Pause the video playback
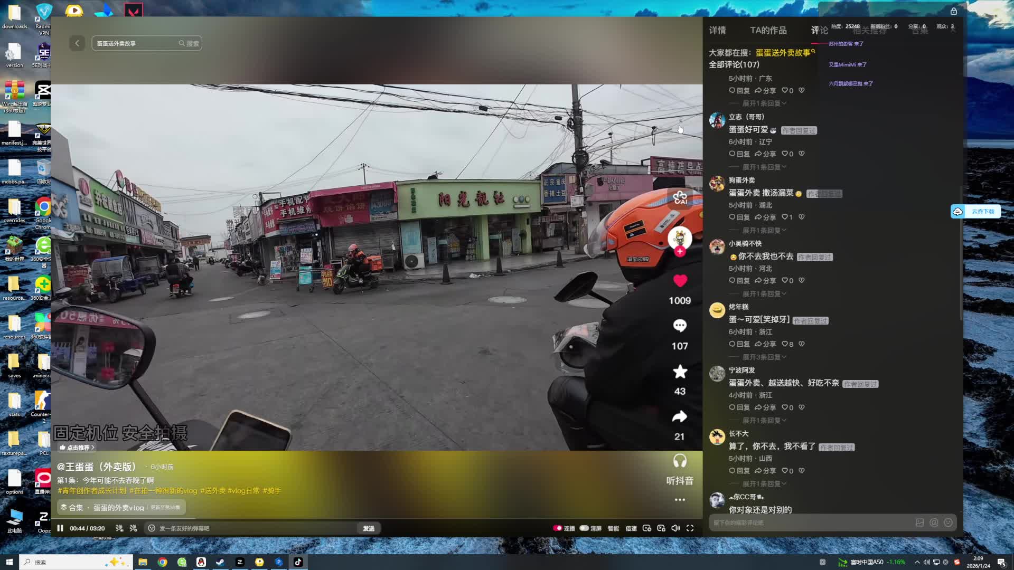The height and width of the screenshot is (570, 1014). pos(60,528)
